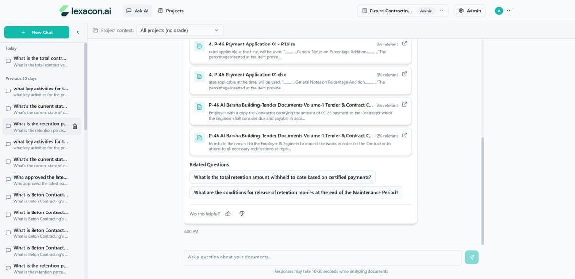This screenshot has width=575, height=279.
Task: Give thumbs down feedback on the response
Action: (242, 213)
